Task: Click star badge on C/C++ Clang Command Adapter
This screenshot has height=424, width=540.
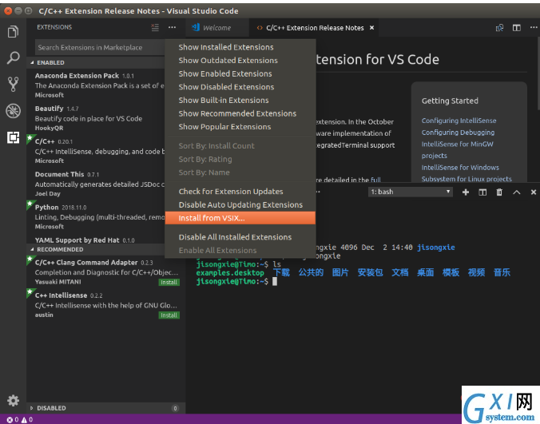Action: [x=30, y=259]
